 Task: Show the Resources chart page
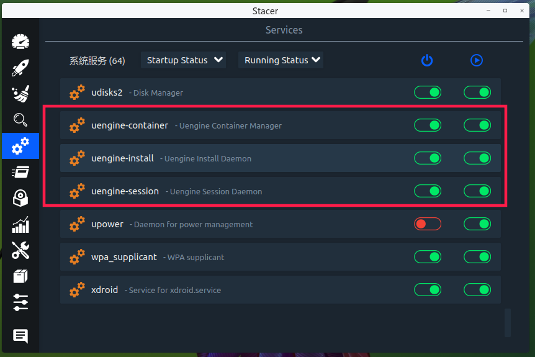[x=20, y=224]
